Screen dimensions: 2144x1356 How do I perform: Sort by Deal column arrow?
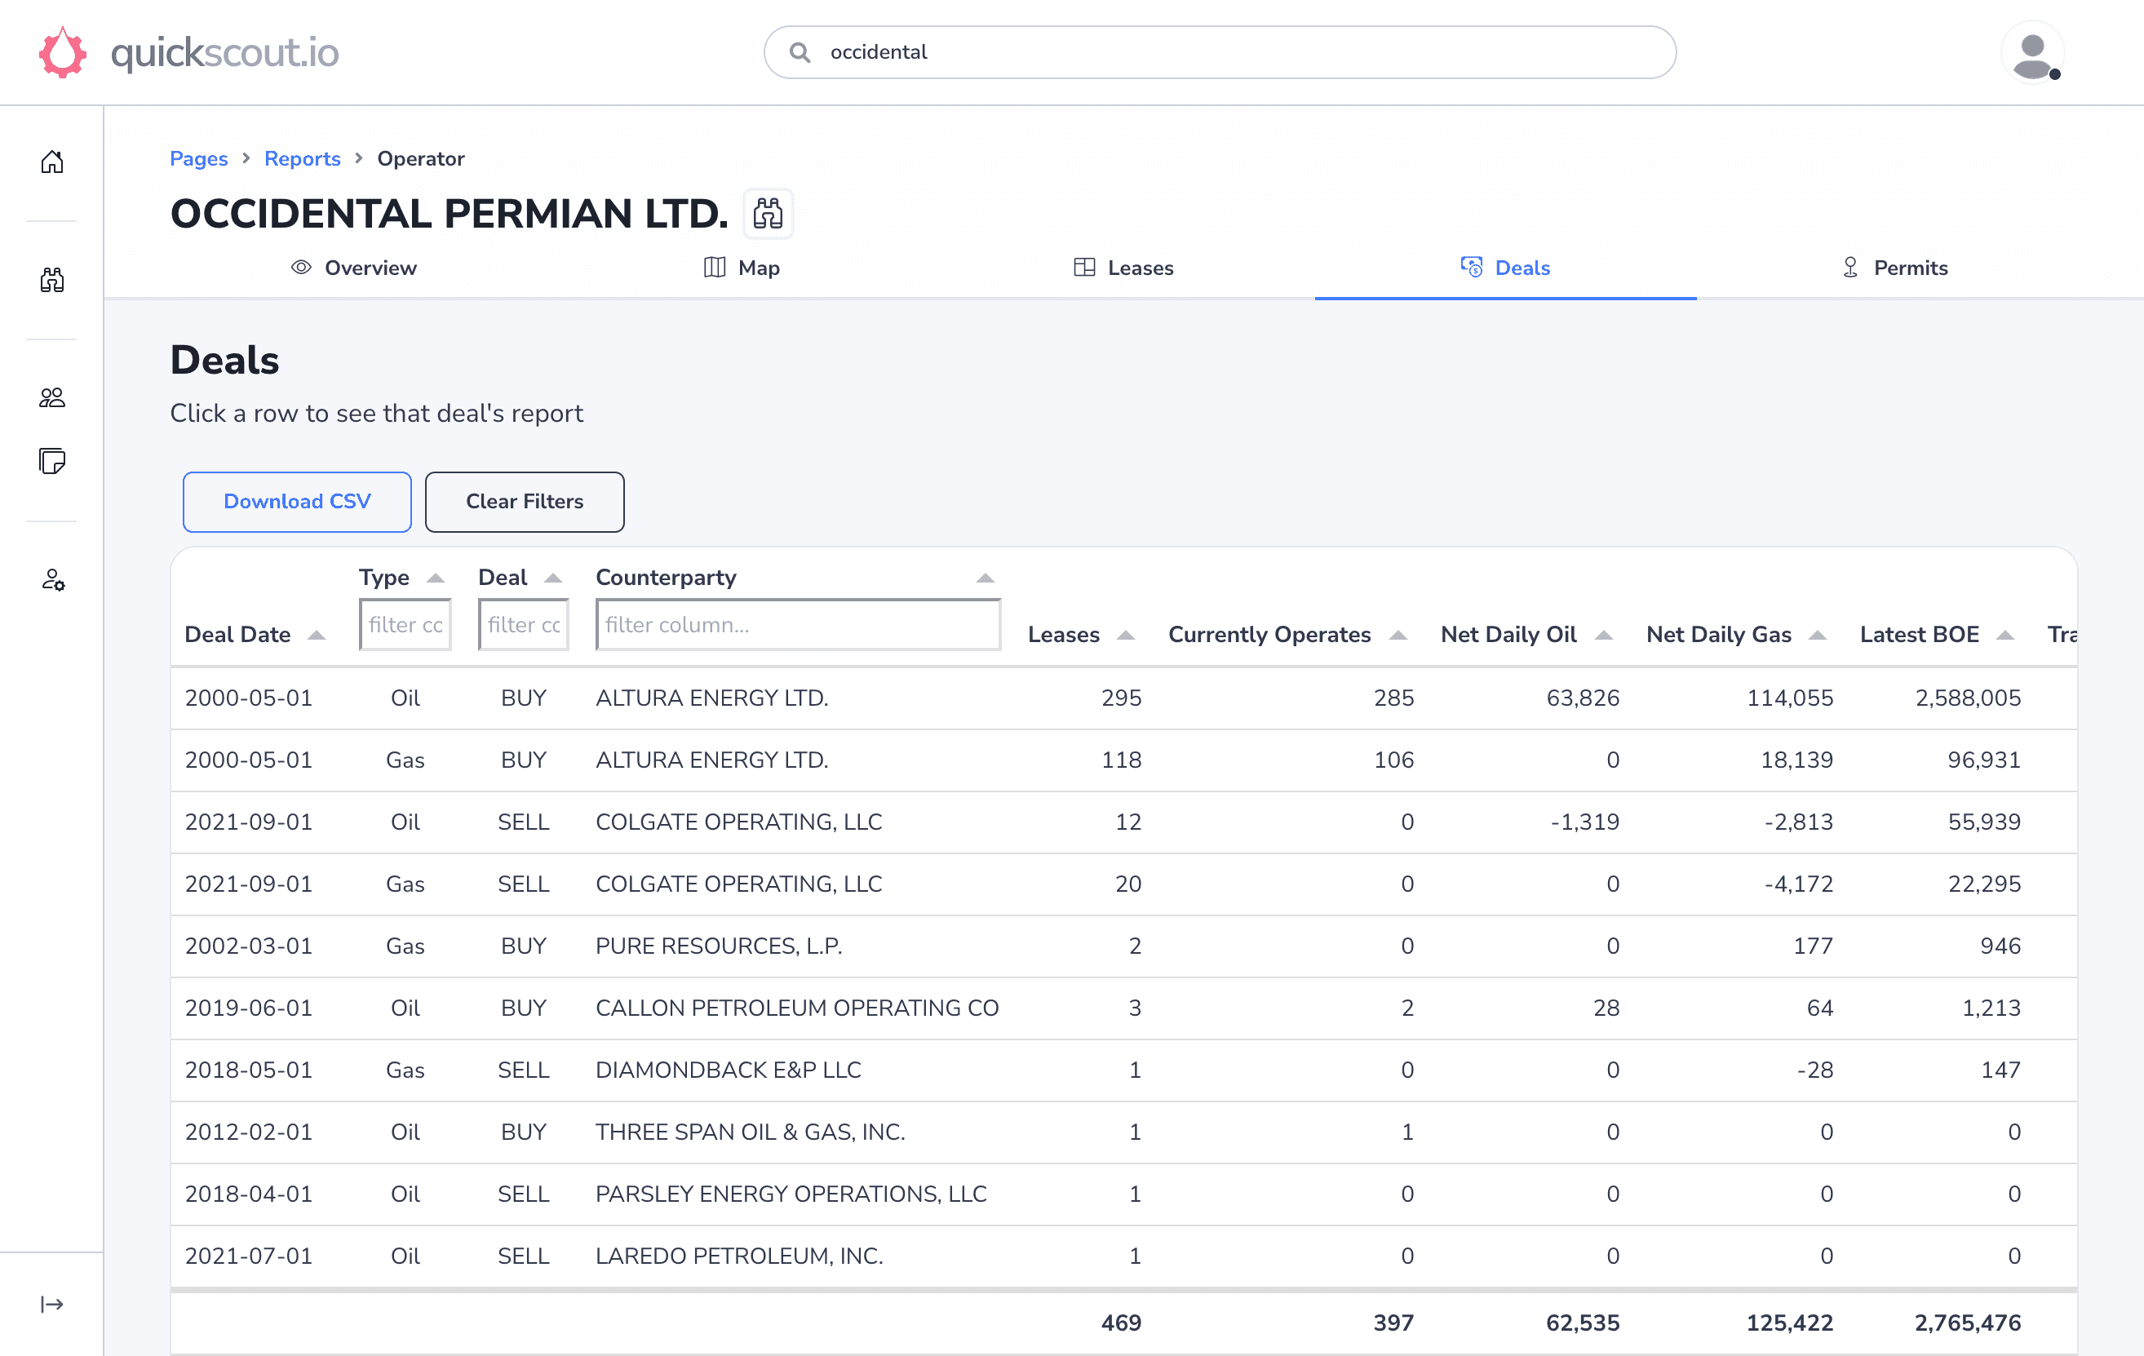point(553,578)
